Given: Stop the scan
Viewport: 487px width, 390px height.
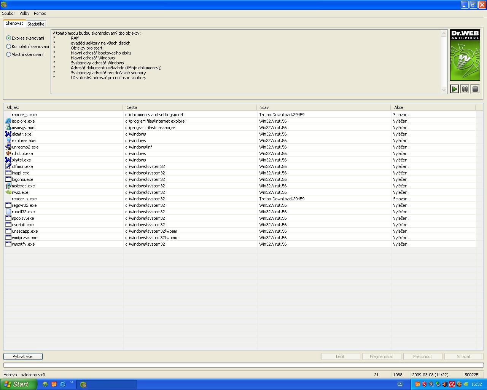Looking at the screenshot, I should pyautogui.click(x=475, y=89).
